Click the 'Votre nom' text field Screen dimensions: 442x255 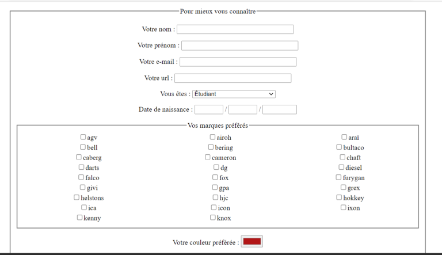tap(235, 29)
